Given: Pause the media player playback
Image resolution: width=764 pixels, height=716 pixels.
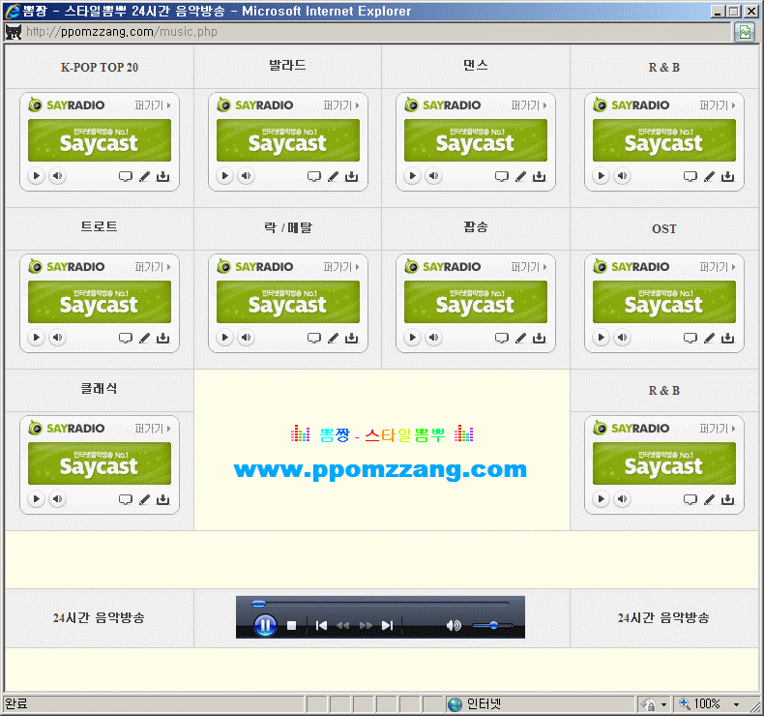Looking at the screenshot, I should [265, 625].
